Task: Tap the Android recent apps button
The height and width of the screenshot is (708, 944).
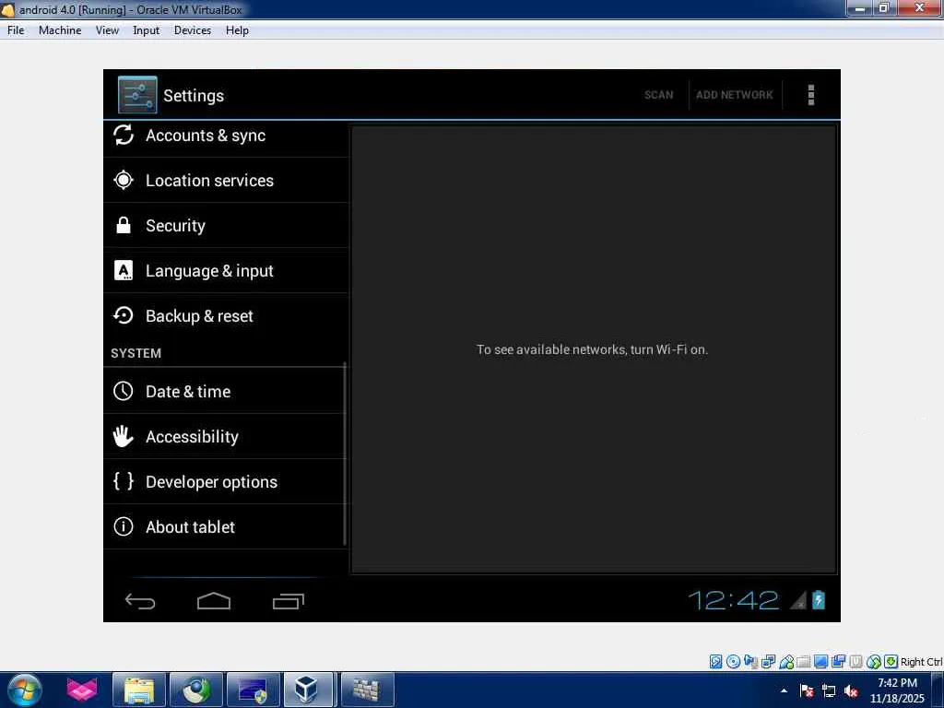Action: [289, 601]
